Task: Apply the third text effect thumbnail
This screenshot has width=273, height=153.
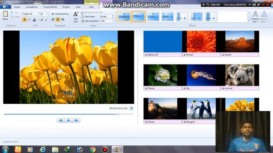Action: tap(153, 17)
